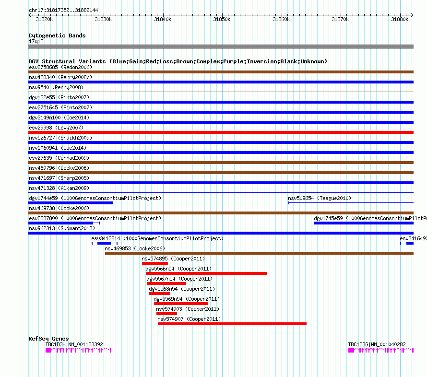Image resolution: width=427 pixels, height=377 pixels.
Task: Select the short red nsv574903 bar
Action: [x=166, y=314]
